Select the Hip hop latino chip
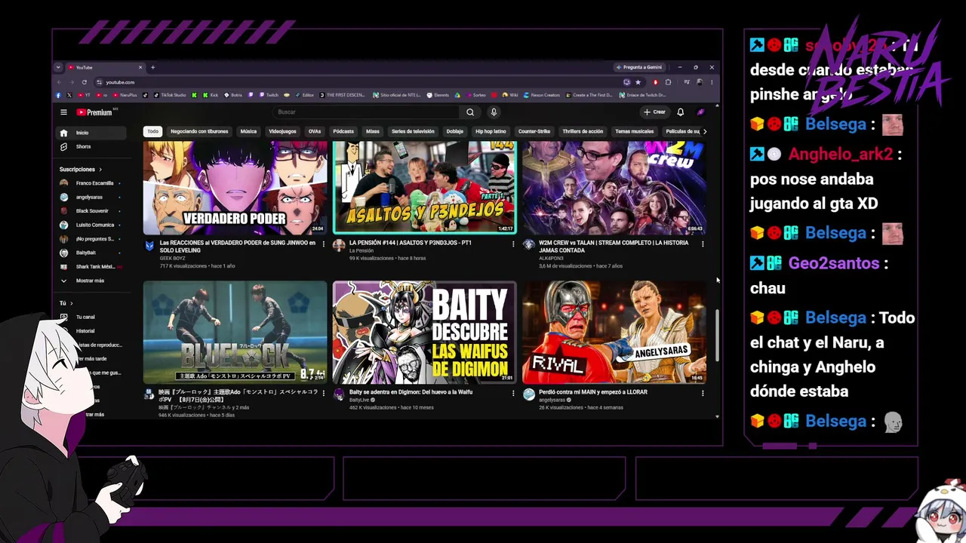 [x=491, y=131]
